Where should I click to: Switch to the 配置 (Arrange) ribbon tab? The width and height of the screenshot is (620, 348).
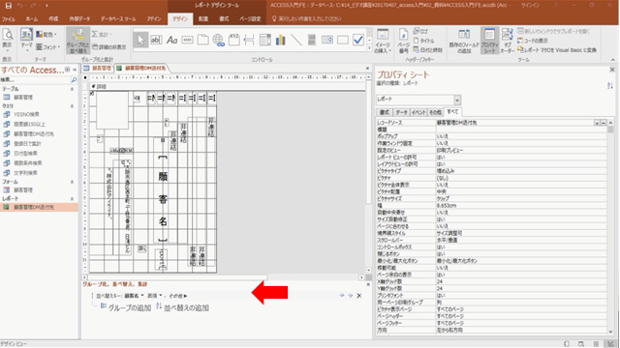(x=203, y=19)
